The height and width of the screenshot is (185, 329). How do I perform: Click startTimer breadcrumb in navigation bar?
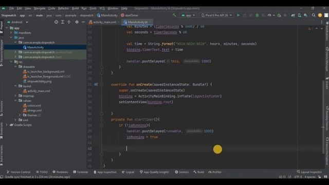point(130,15)
